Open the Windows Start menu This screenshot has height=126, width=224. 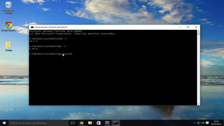click(x=4, y=123)
